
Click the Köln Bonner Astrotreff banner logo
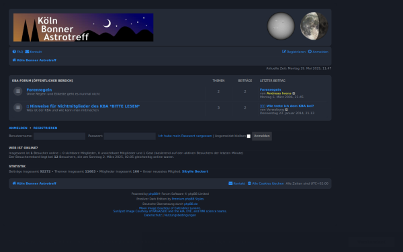[83, 28]
